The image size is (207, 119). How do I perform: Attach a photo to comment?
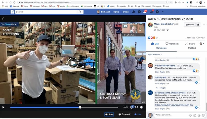click(x=195, y=115)
